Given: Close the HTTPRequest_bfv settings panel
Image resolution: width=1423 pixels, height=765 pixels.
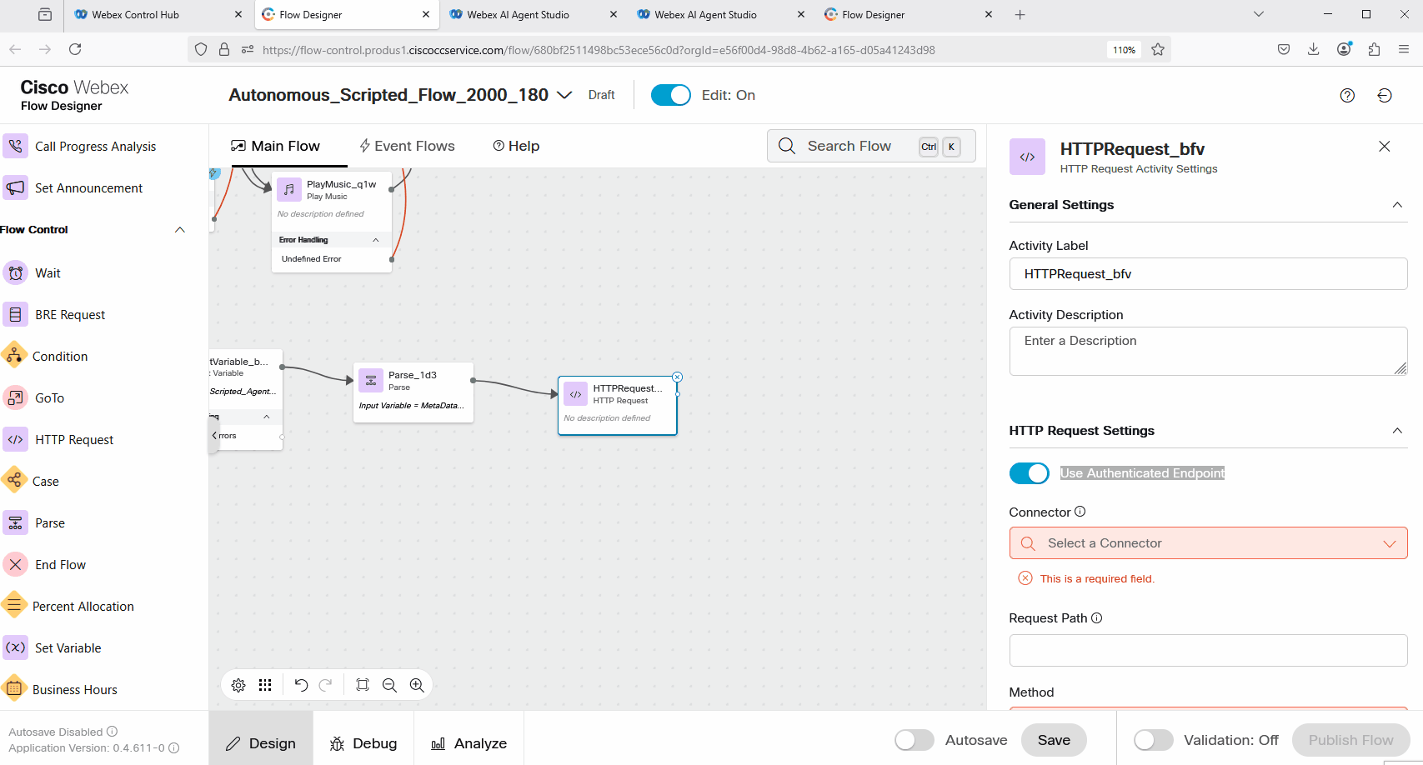Looking at the screenshot, I should coord(1384,147).
